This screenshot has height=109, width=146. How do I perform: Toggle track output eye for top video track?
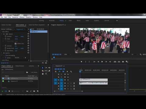[x=68, y=74]
